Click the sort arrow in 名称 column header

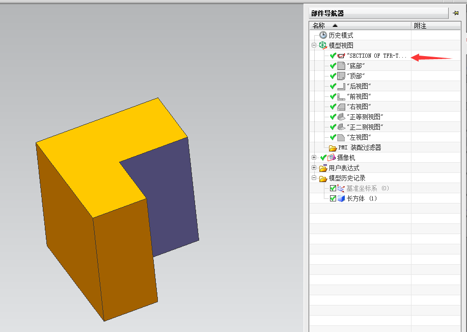point(335,25)
